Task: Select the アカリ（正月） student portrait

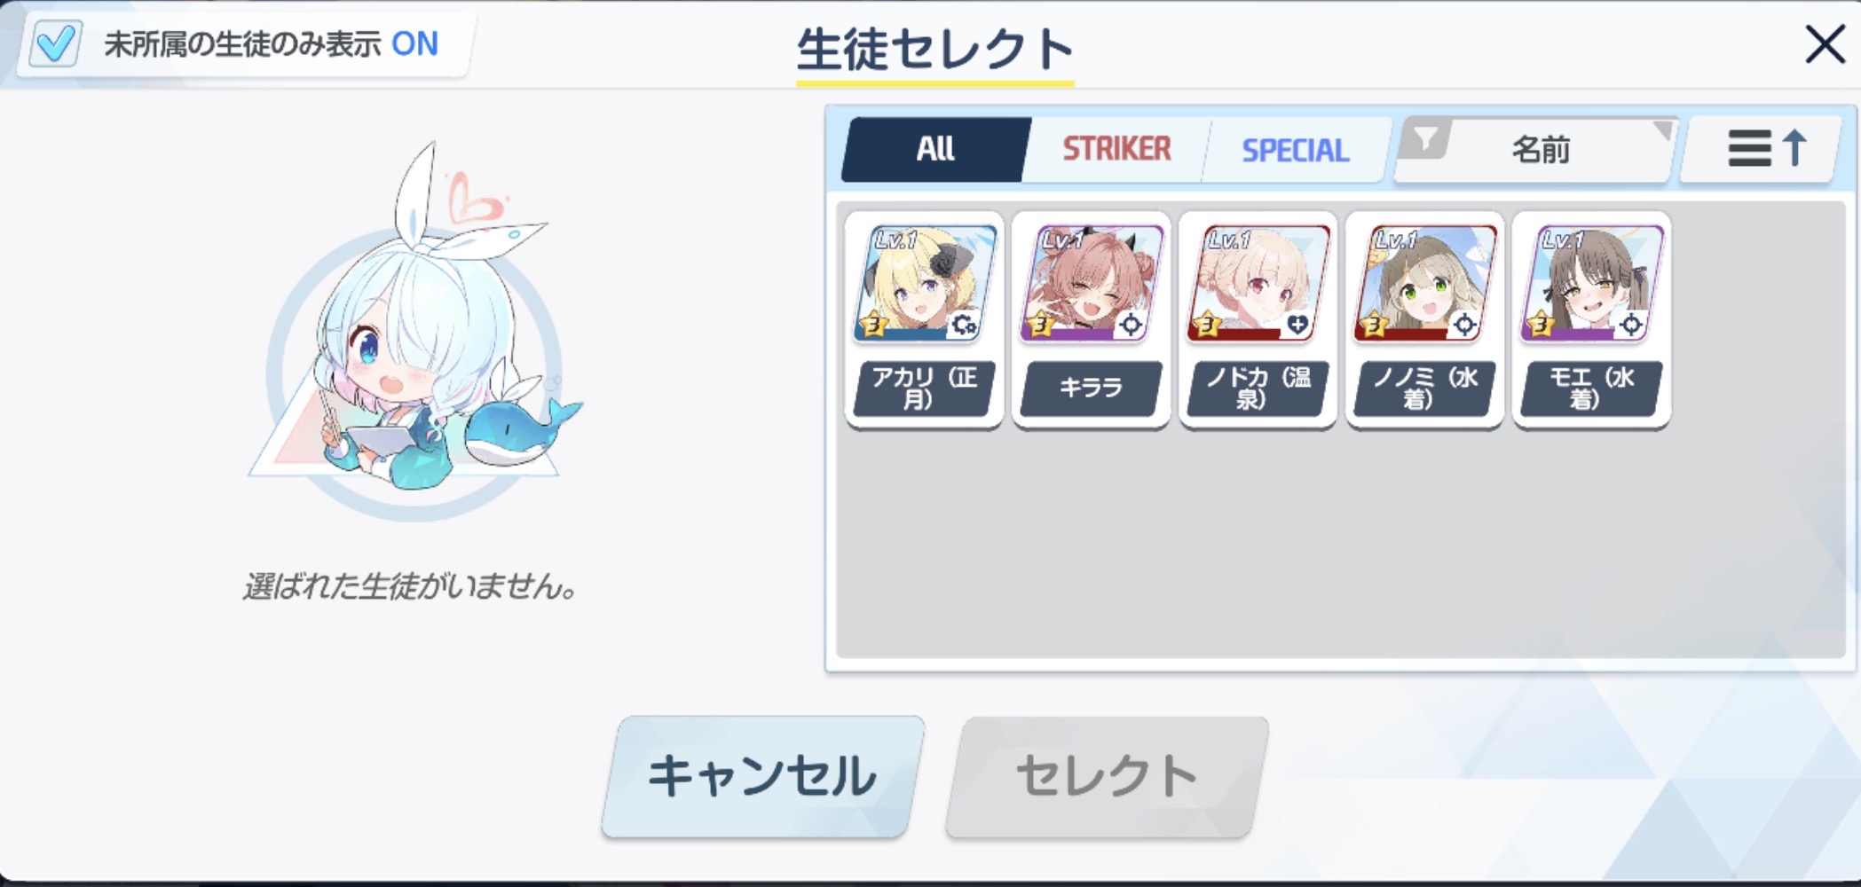Action: [x=925, y=283]
